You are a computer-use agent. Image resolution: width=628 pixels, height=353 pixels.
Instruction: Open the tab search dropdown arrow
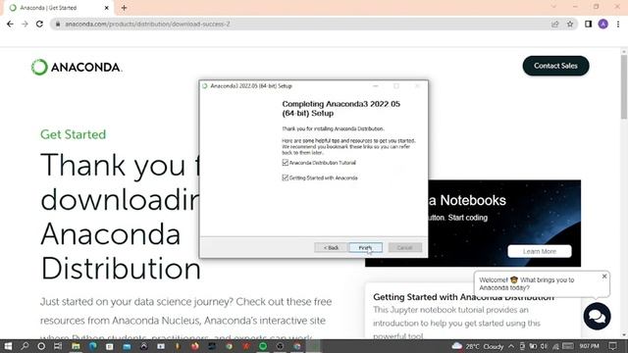[553, 7]
